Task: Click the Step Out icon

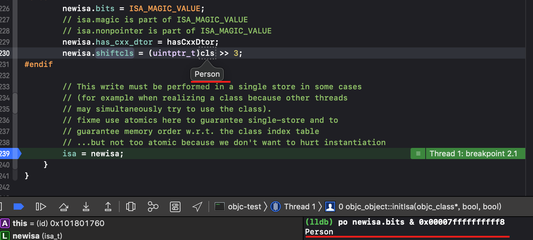Action: (108, 207)
